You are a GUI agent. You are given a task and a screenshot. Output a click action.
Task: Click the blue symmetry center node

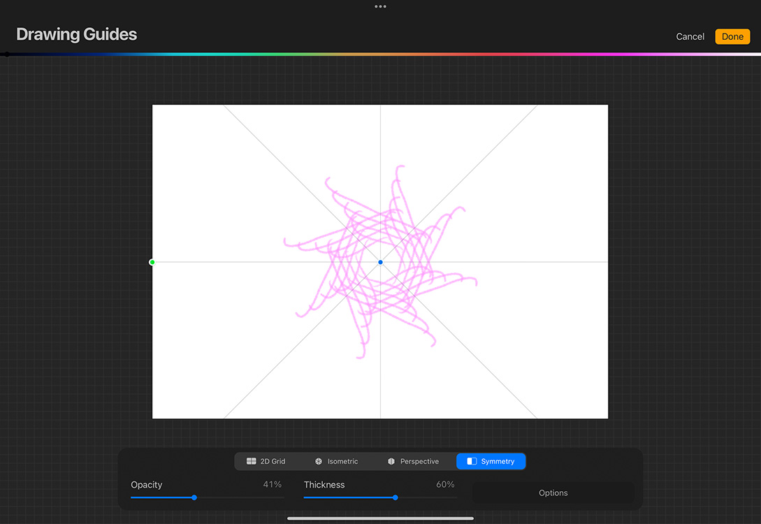[380, 262]
